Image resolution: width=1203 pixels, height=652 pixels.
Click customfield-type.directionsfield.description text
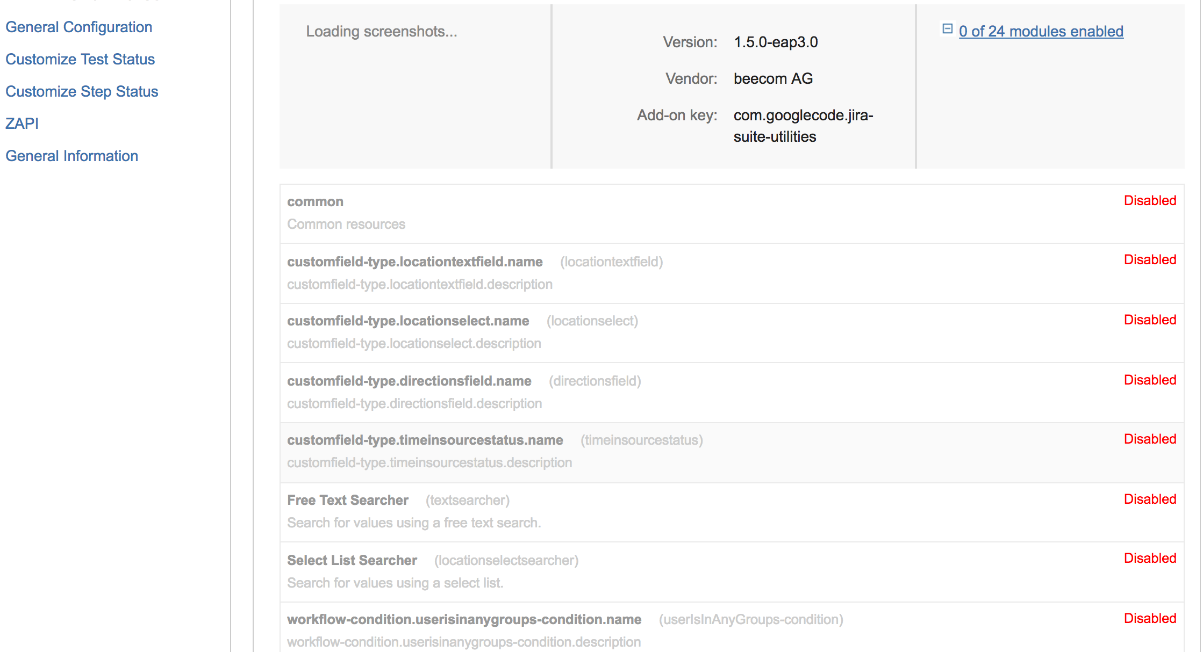(x=414, y=404)
